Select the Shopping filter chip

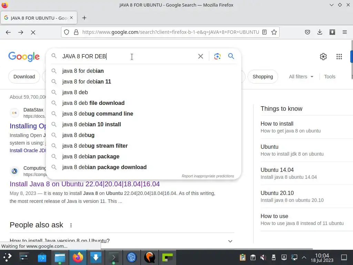point(263,77)
